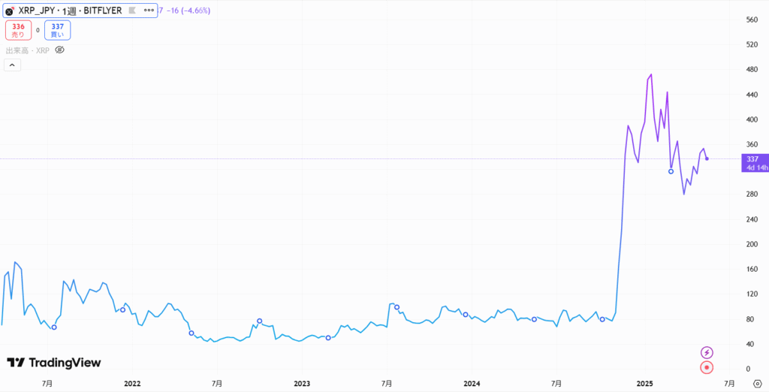Click the 240 price axis label
769x392 pixels.
click(751, 220)
